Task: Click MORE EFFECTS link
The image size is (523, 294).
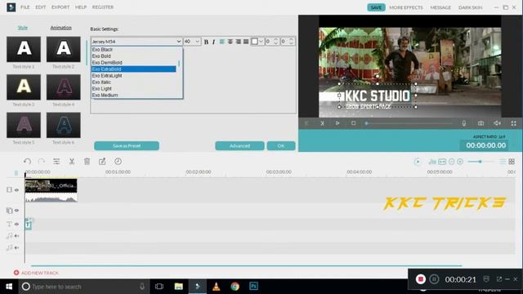Action: coord(406,7)
